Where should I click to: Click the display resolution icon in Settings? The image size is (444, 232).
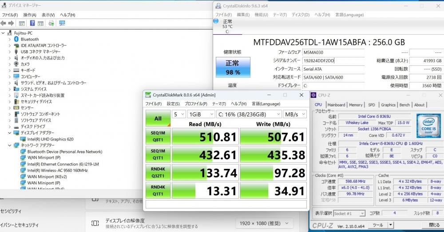95,223
